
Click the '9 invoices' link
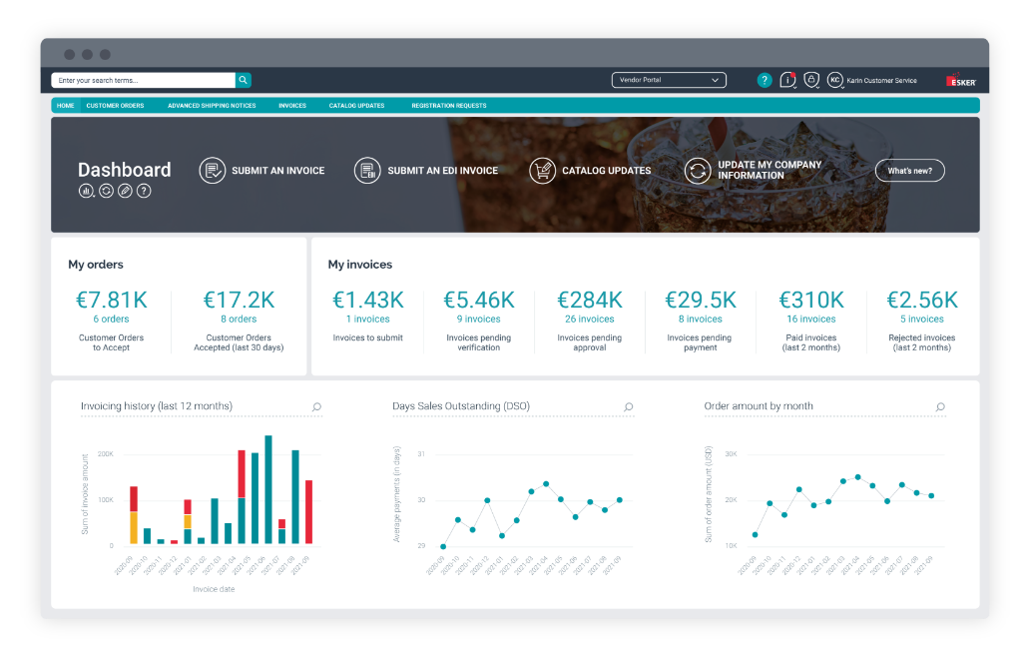[479, 320]
